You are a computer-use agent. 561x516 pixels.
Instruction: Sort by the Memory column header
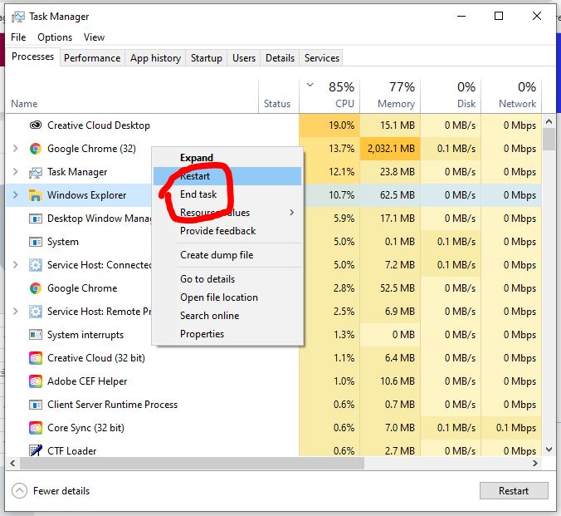(390, 96)
